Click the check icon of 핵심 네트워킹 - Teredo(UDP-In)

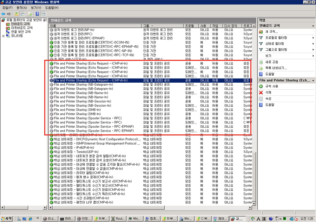[x=52, y=152]
